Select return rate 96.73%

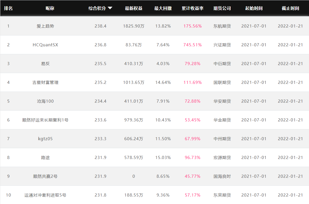click(192, 157)
